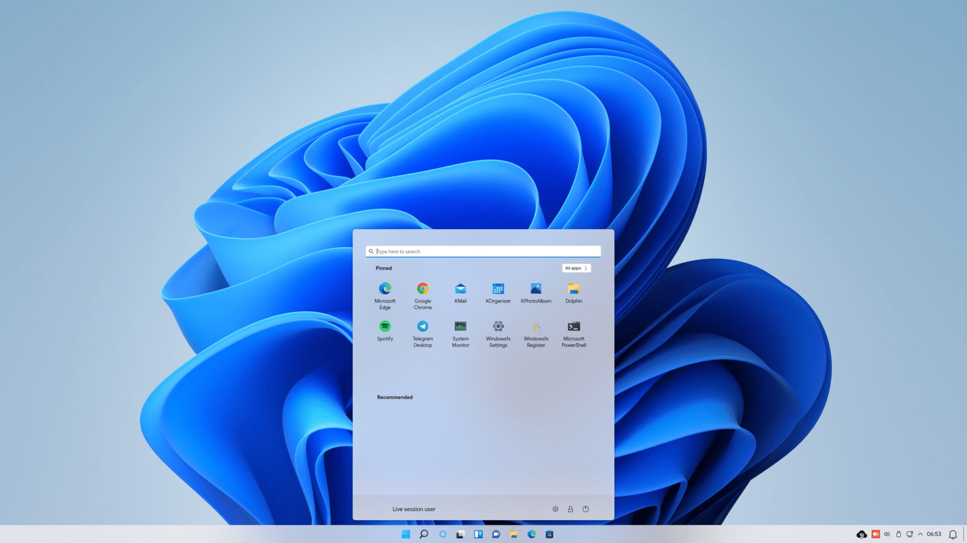Open System Monitor
Image resolution: width=967 pixels, height=543 pixels.
460,333
